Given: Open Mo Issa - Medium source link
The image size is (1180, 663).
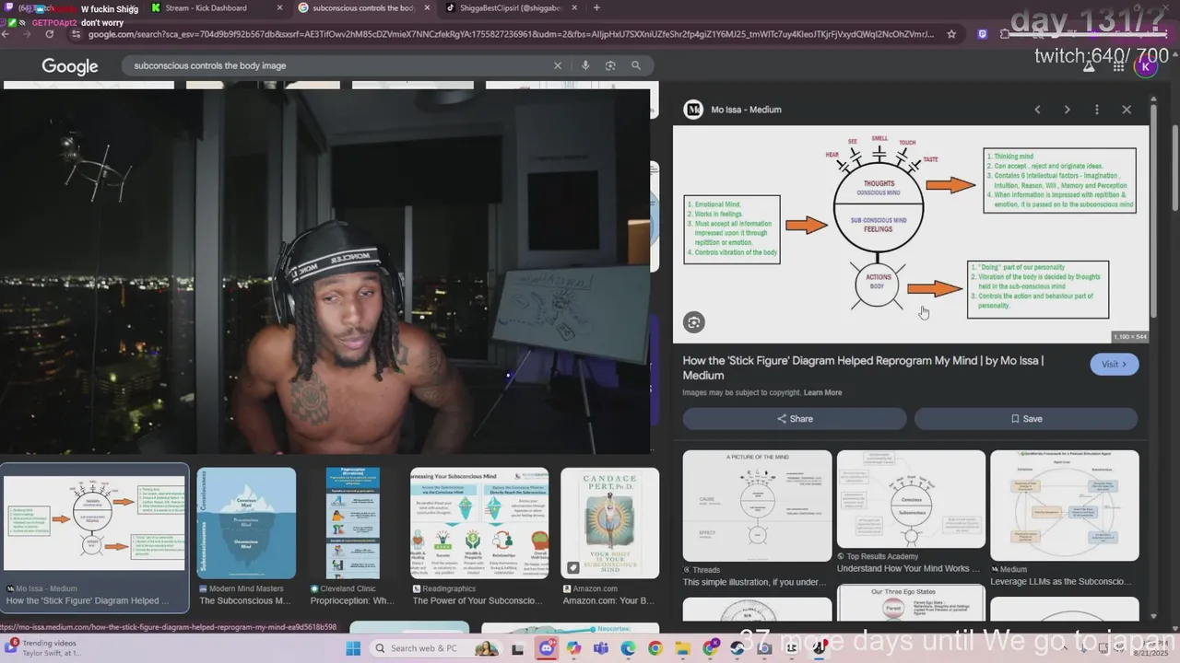Looking at the screenshot, I should coord(733,110).
